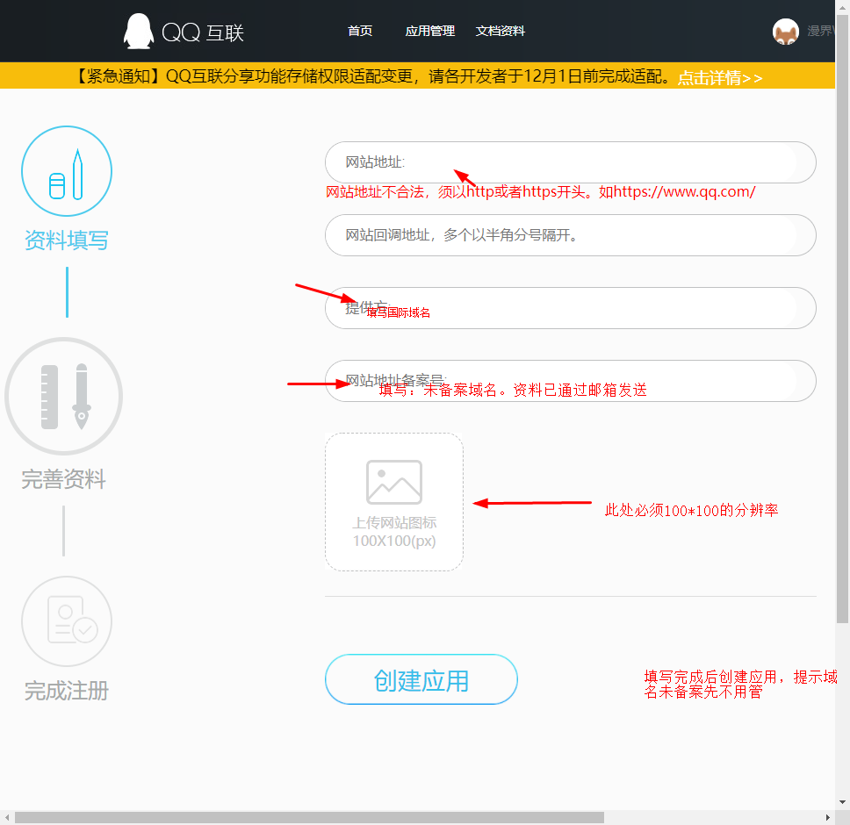Select the 完善资料 step circle icon
Screen dimensions: 850x825
point(64,396)
